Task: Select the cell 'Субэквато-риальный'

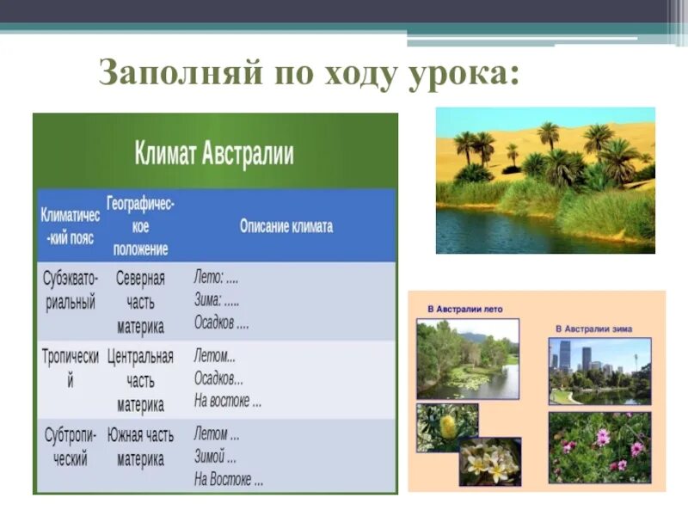Action: click(x=71, y=291)
